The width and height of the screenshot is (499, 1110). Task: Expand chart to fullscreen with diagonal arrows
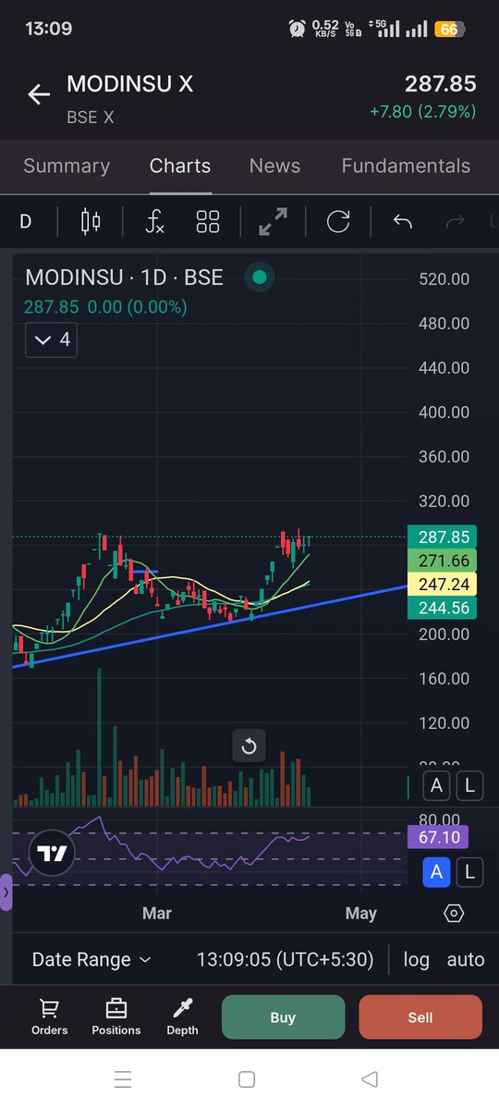[x=273, y=222]
